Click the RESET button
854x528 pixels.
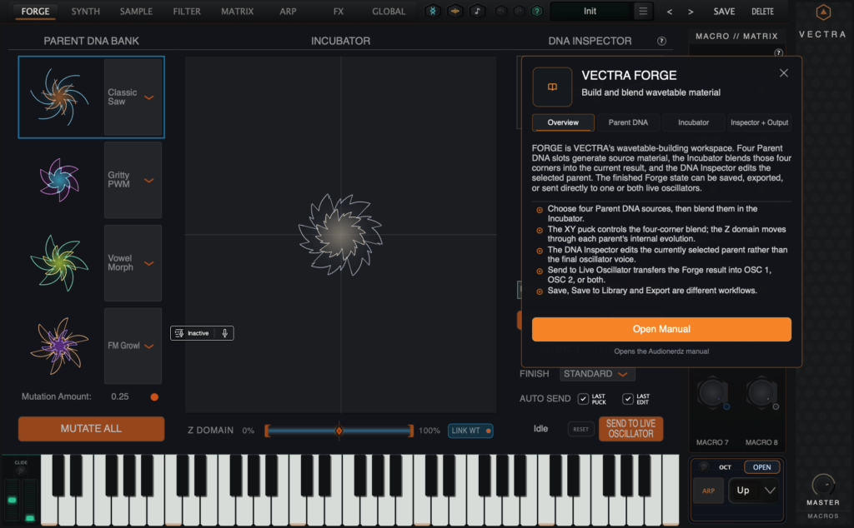point(580,430)
